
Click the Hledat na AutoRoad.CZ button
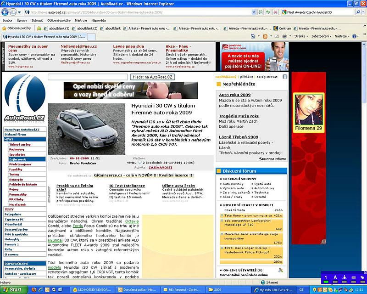pyautogui.click(x=152, y=77)
